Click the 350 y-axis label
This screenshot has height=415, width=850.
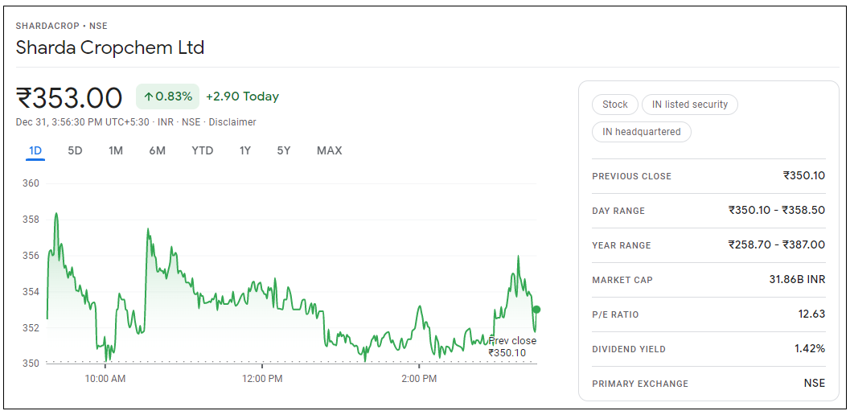pos(31,364)
